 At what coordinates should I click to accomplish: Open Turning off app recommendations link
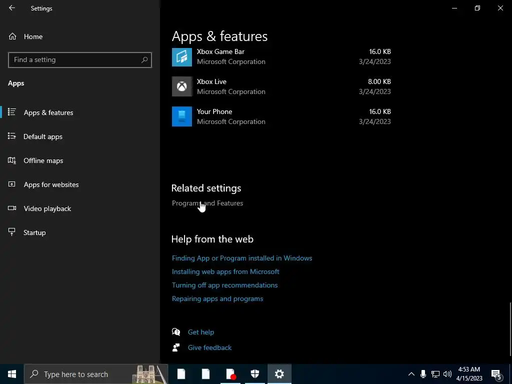pos(224,285)
